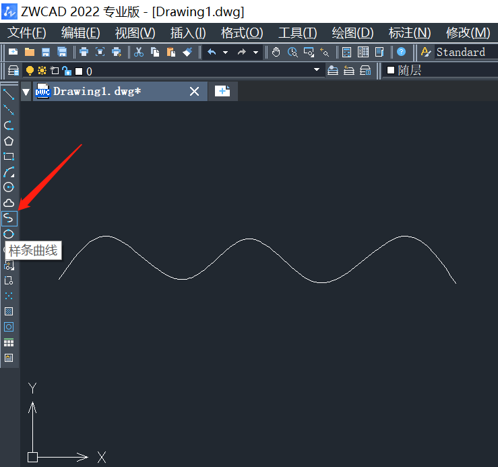Expand the layer list dropdown
Viewport: 498px width, 467px height.
(x=317, y=69)
